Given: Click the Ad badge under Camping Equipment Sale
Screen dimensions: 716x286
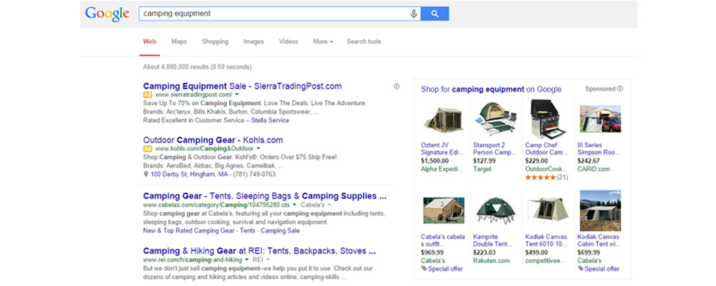Looking at the screenshot, I should point(147,94).
